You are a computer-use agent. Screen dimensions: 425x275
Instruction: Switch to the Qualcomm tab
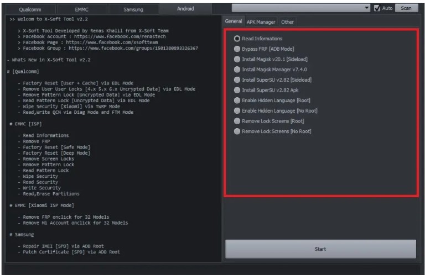pos(30,9)
